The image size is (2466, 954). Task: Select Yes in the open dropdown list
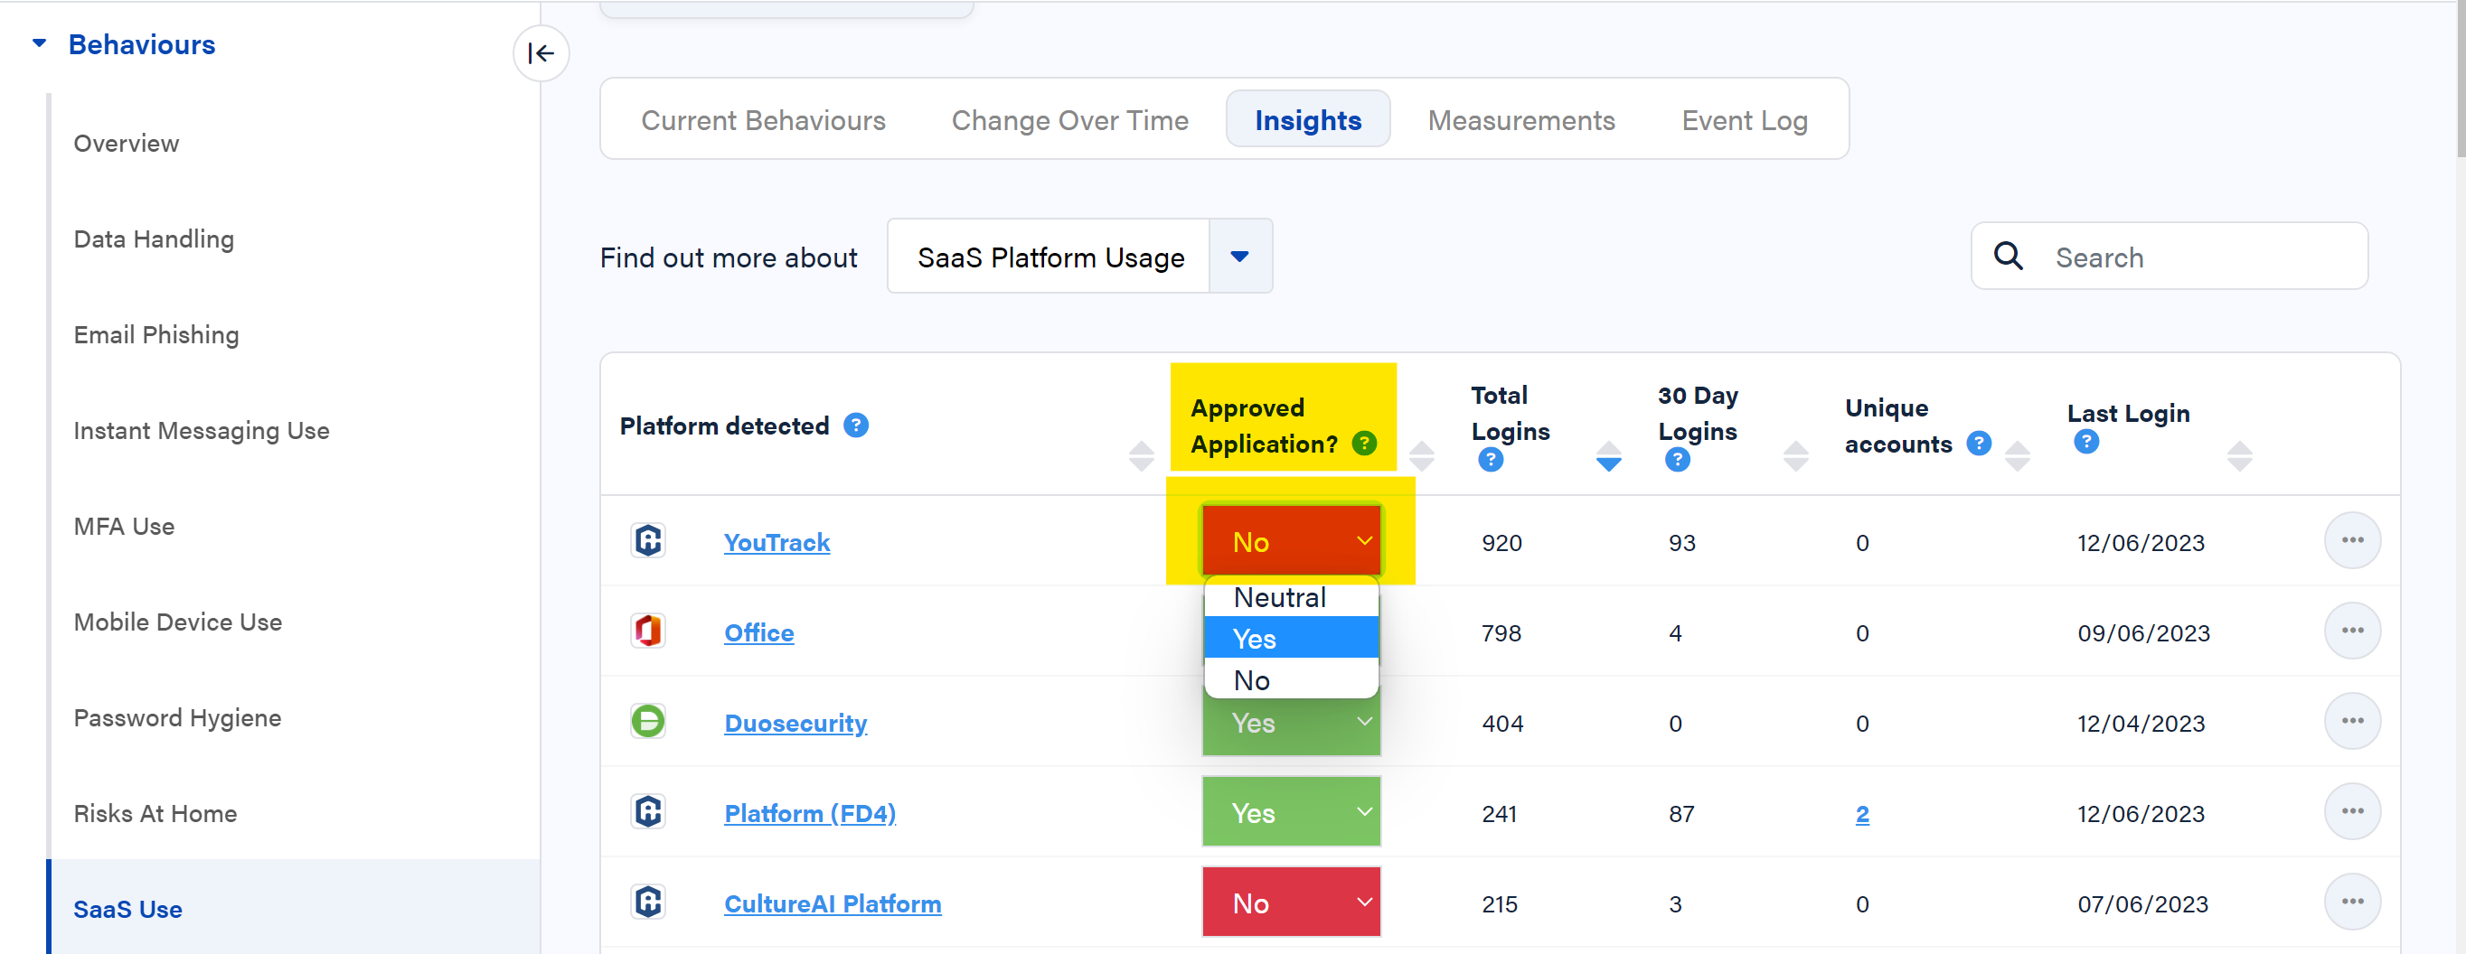tap(1291, 638)
